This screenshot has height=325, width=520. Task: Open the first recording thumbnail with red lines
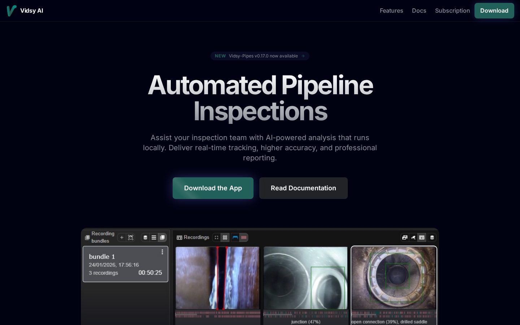click(x=217, y=278)
